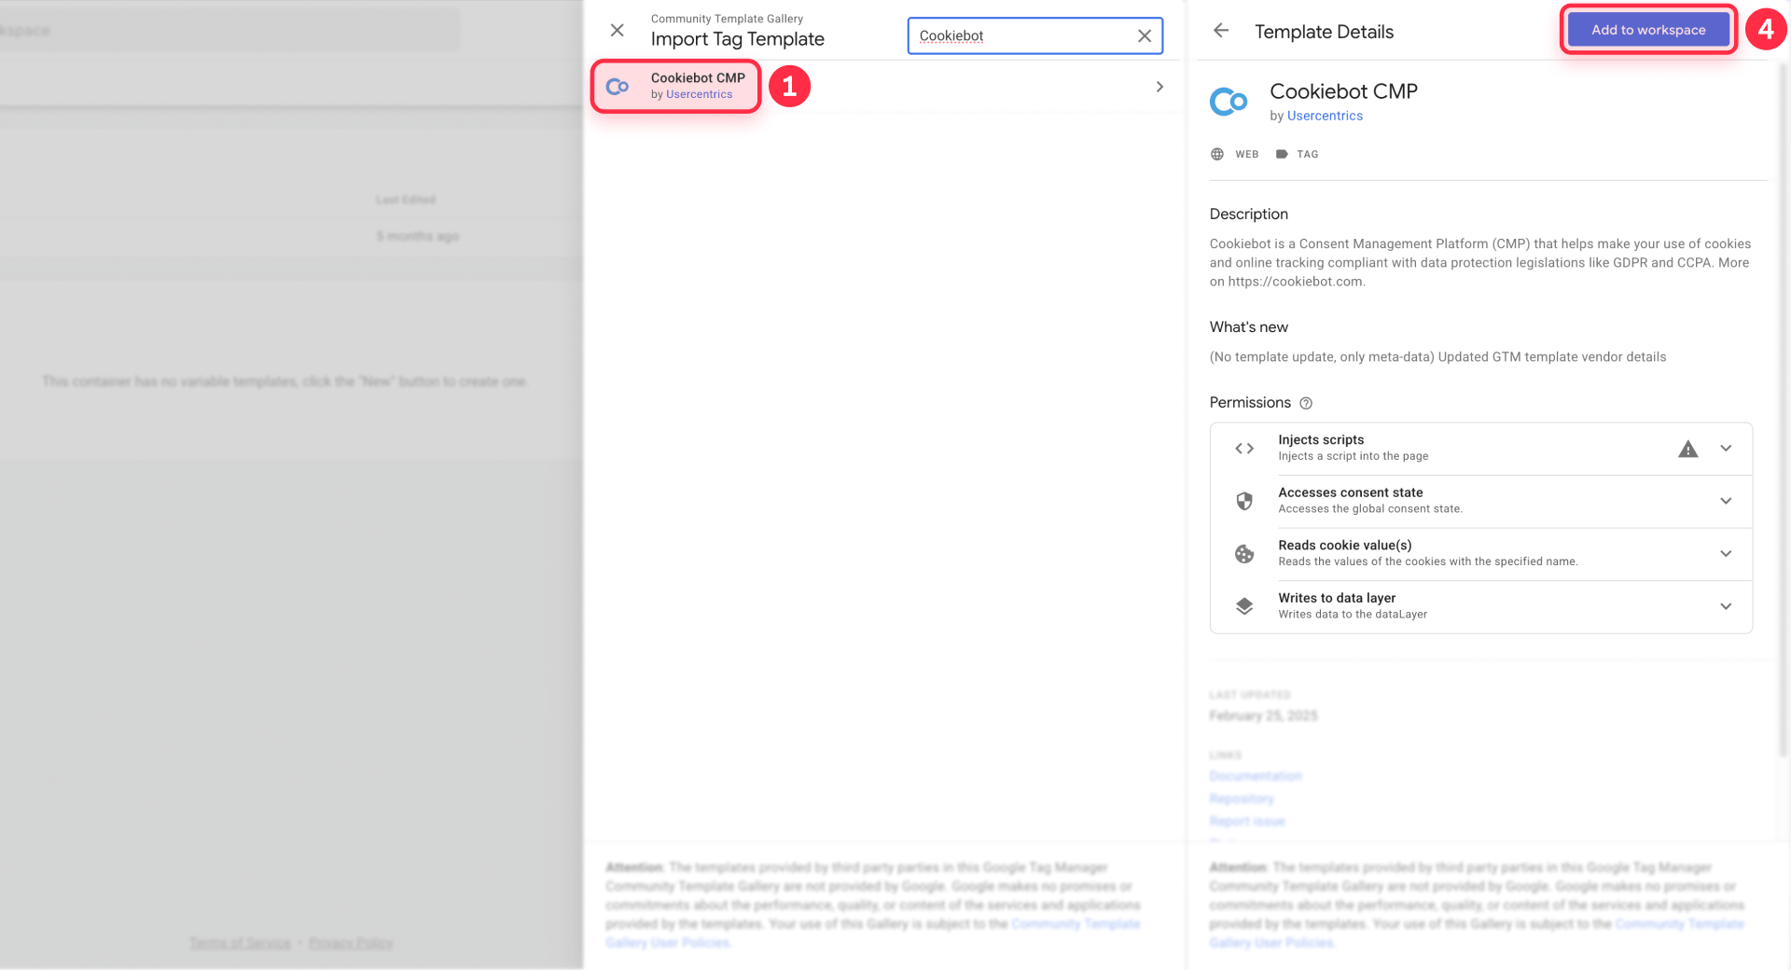
Task: Click the Accesses consent state title
Action: point(1351,492)
